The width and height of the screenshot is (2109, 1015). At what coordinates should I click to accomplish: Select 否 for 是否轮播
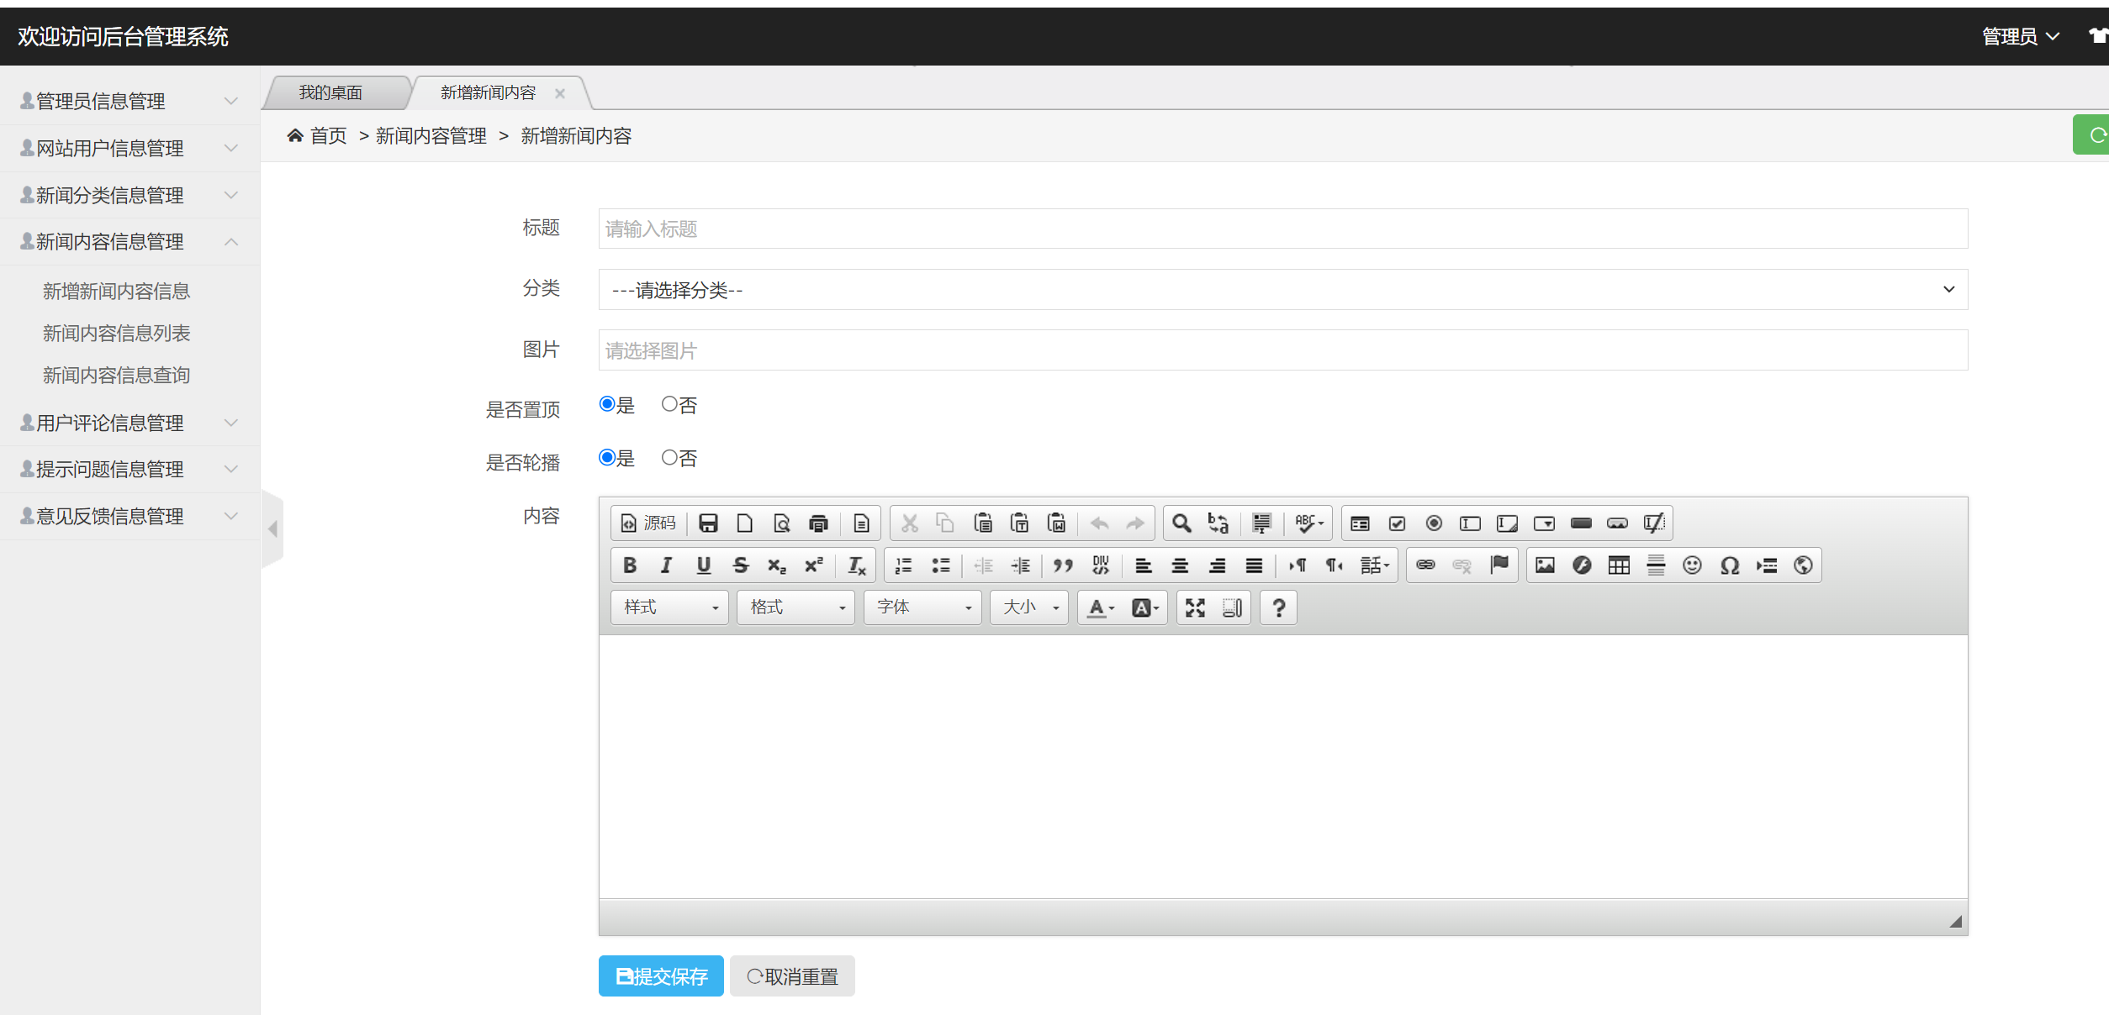click(x=669, y=457)
